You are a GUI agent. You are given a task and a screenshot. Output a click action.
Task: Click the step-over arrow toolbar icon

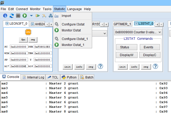pos(44,16)
